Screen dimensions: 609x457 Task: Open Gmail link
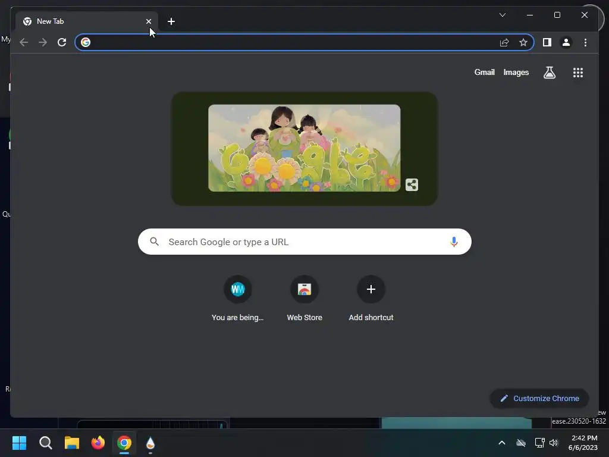[484, 72]
